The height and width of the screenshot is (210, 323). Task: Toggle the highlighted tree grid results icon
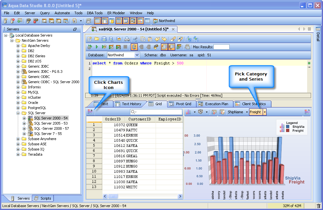pos(171,47)
